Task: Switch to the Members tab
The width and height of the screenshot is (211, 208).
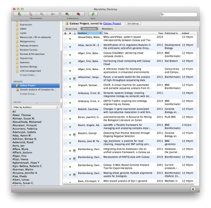Action: 107,29
